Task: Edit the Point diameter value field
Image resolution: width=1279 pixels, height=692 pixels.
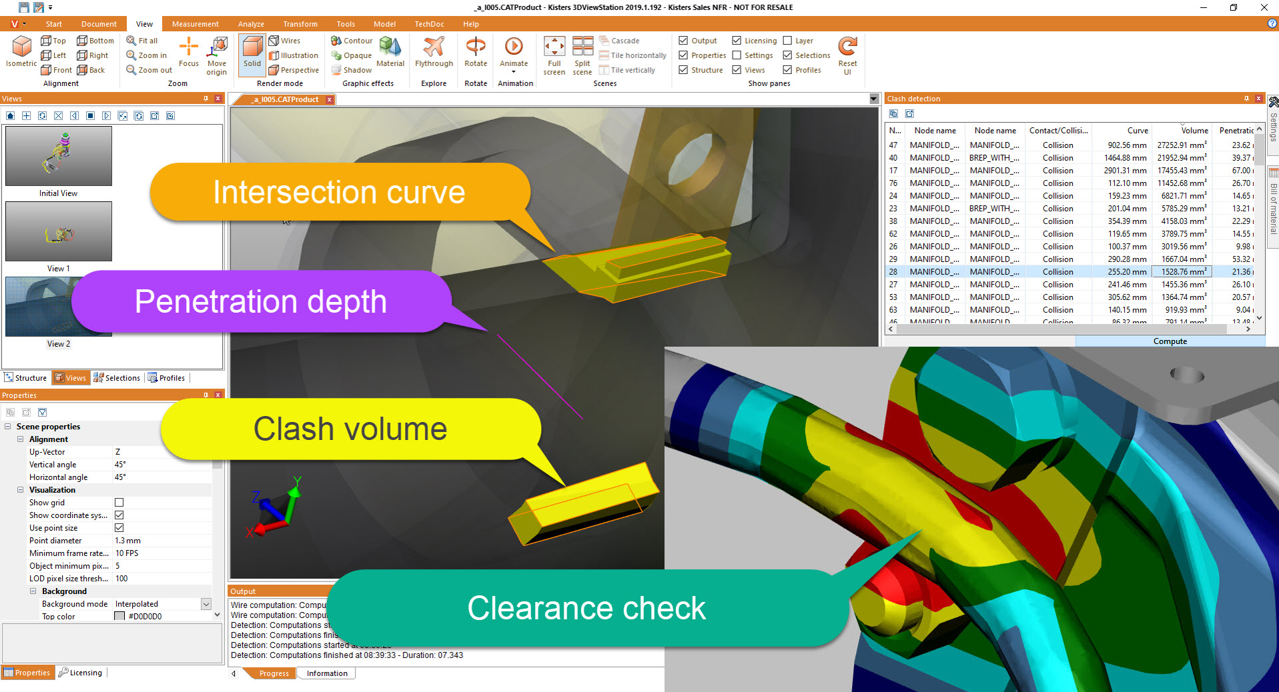Action: [x=163, y=541]
